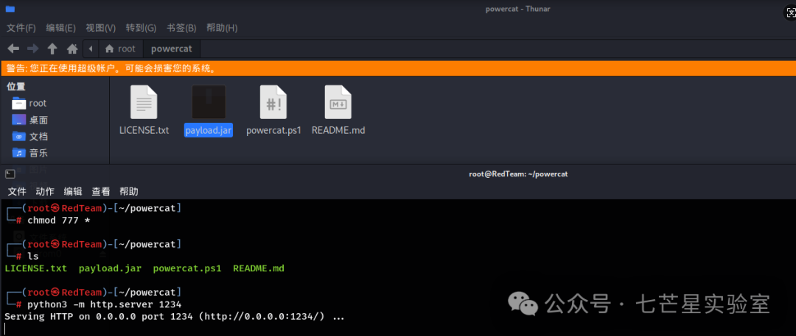Open the 视图(V) menu in Thunar

(100, 28)
